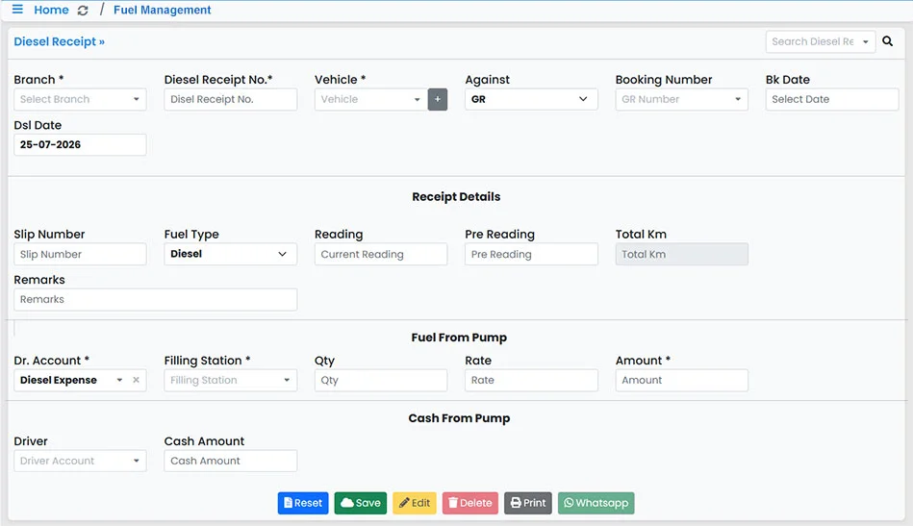Open the hamburger menu icon
The height and width of the screenshot is (526, 913).
click(17, 10)
